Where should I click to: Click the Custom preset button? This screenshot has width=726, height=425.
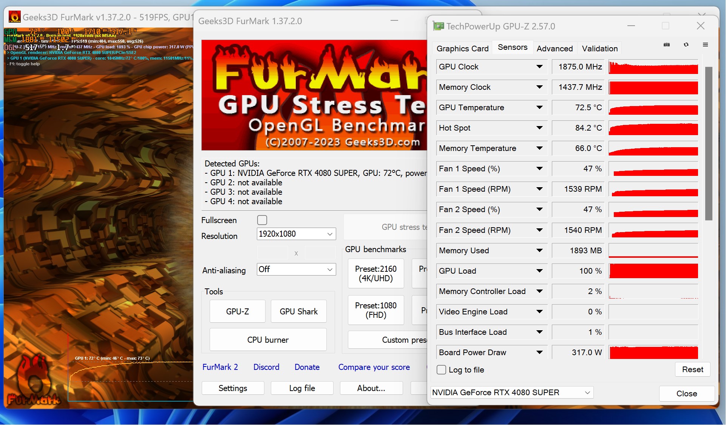388,340
